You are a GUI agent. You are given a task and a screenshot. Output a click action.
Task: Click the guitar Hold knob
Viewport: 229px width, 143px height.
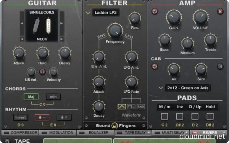[43, 53]
